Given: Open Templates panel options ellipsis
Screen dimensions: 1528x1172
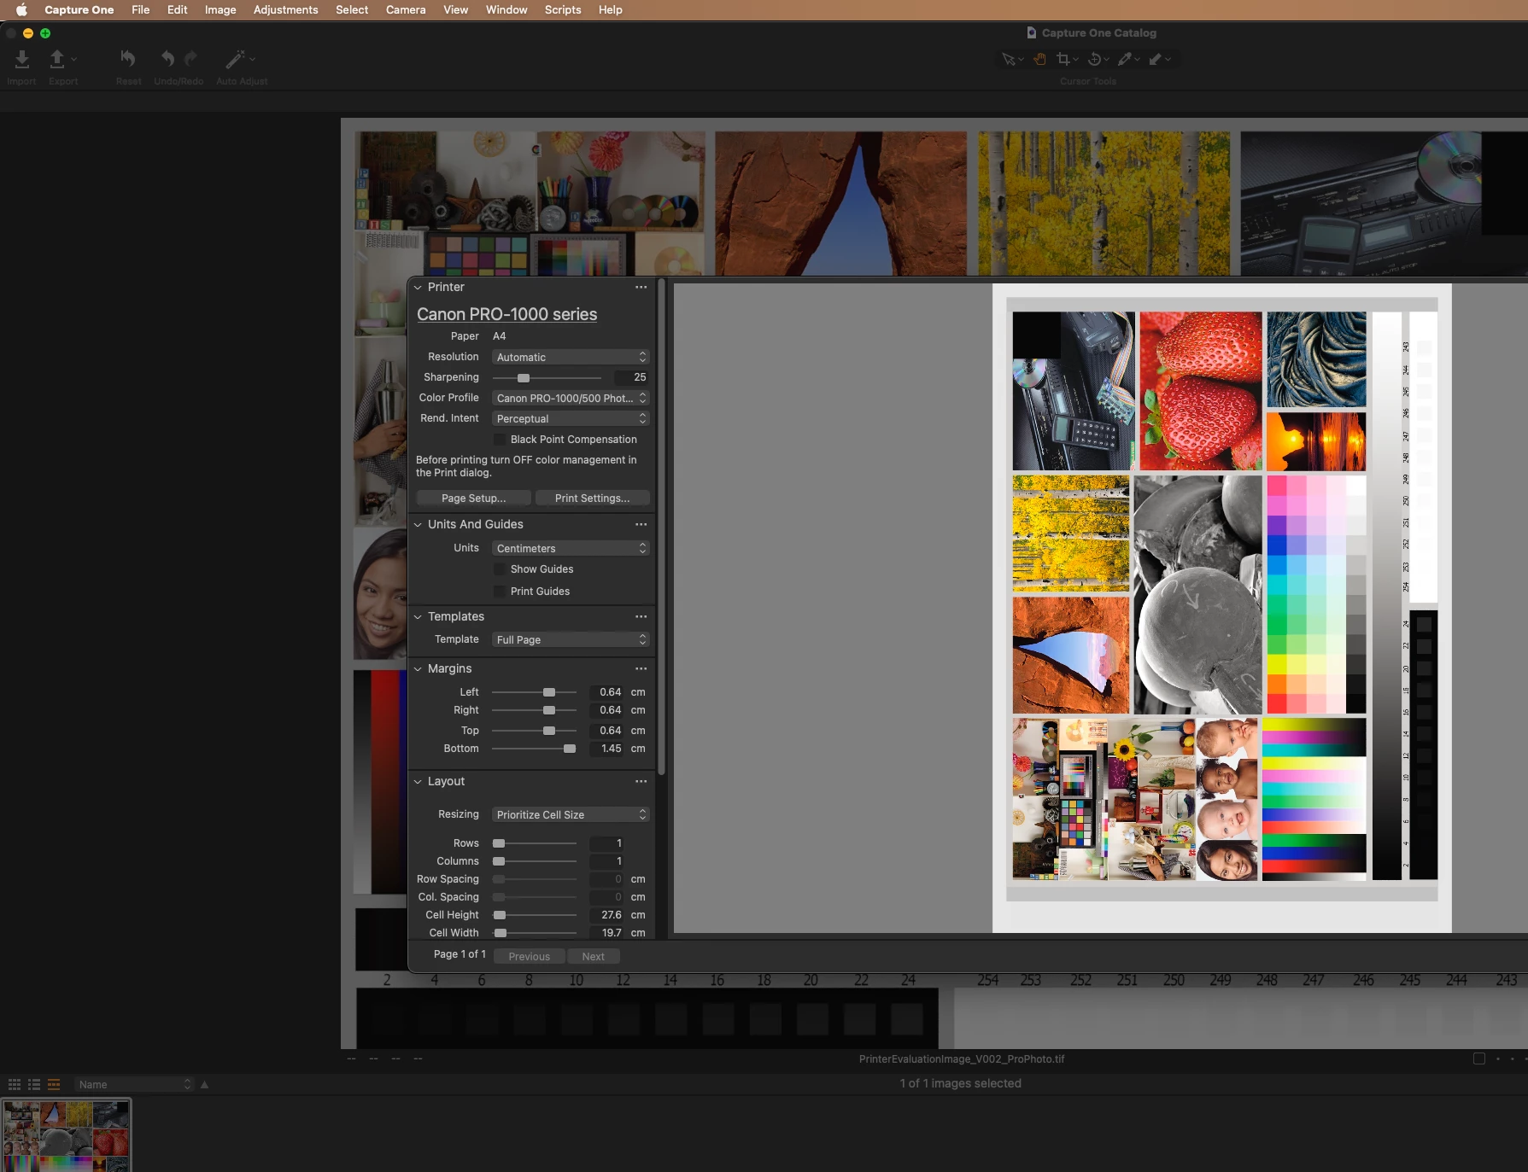Looking at the screenshot, I should coord(641,617).
